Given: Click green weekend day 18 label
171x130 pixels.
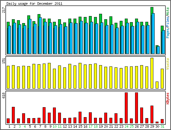Looking at the screenshot, I should (x=96, y=126).
